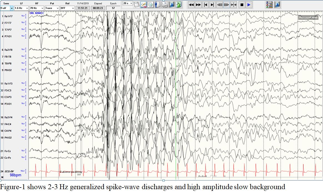Print the EEG page

pos(165,5)
